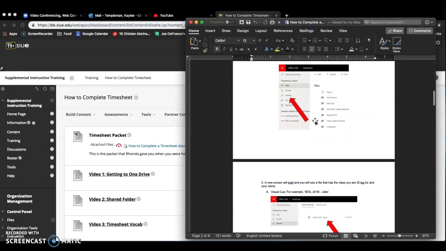
Task: Toggle bold formatting in Word ribbon
Action: click(217, 49)
